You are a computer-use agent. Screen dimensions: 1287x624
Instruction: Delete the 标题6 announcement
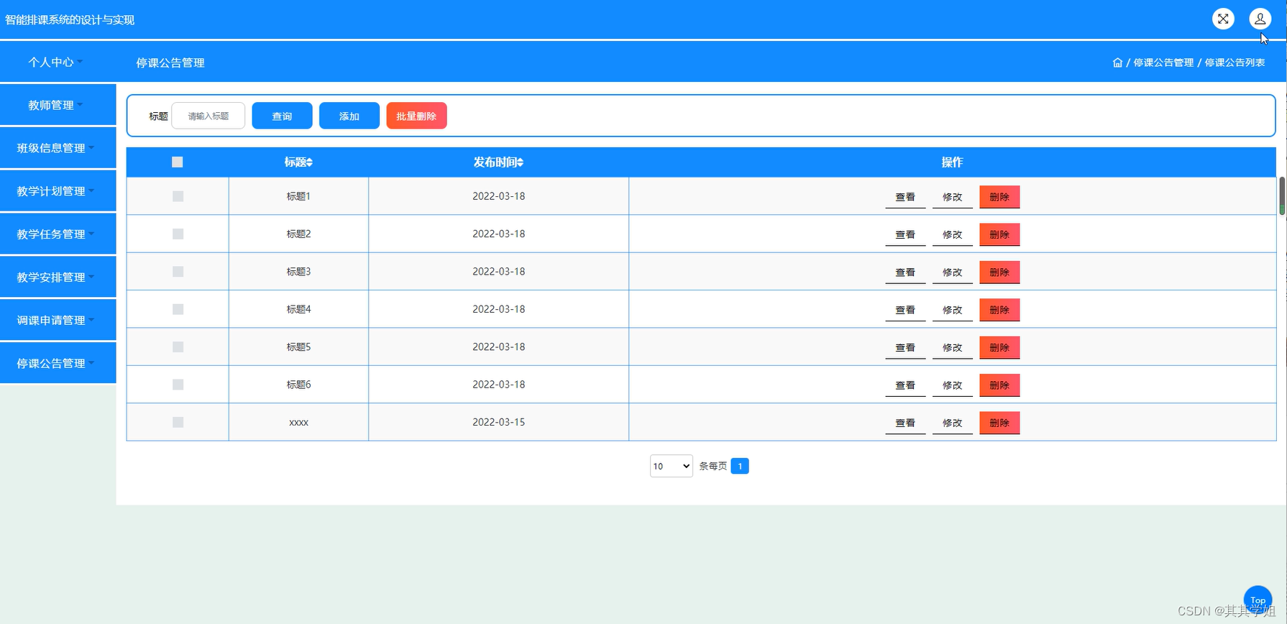click(x=999, y=385)
